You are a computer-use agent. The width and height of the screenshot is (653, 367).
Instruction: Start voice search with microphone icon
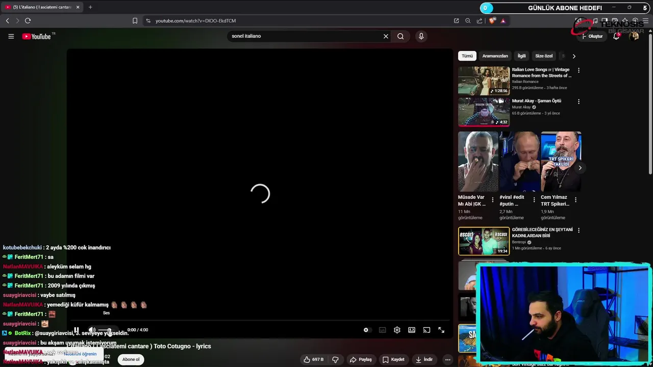click(421, 36)
